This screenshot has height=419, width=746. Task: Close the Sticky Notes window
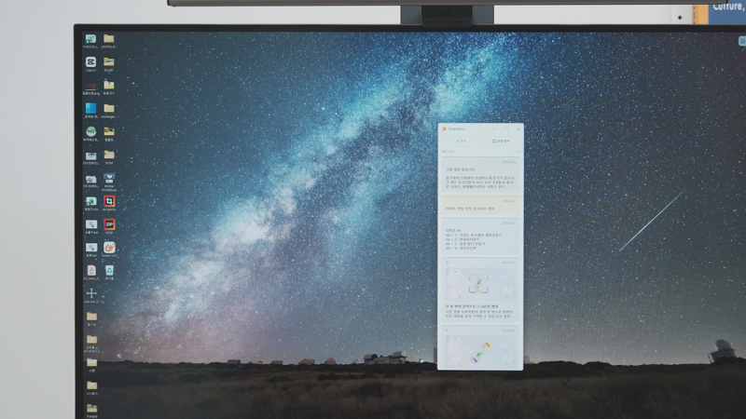coord(518,128)
